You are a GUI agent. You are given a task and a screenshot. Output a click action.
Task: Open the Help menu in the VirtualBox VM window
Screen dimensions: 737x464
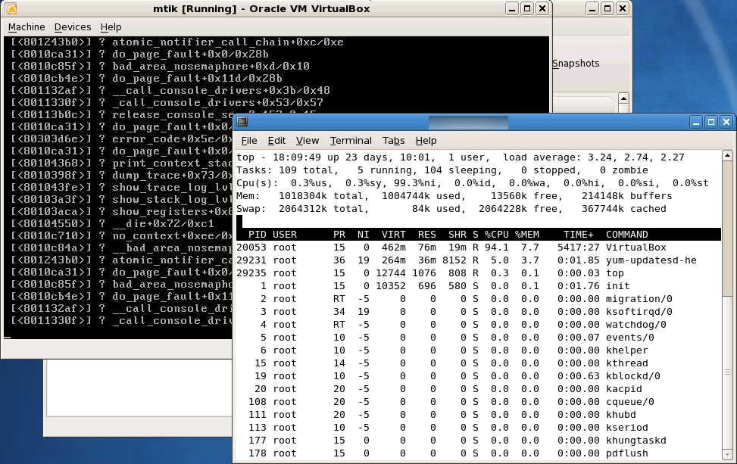111,27
